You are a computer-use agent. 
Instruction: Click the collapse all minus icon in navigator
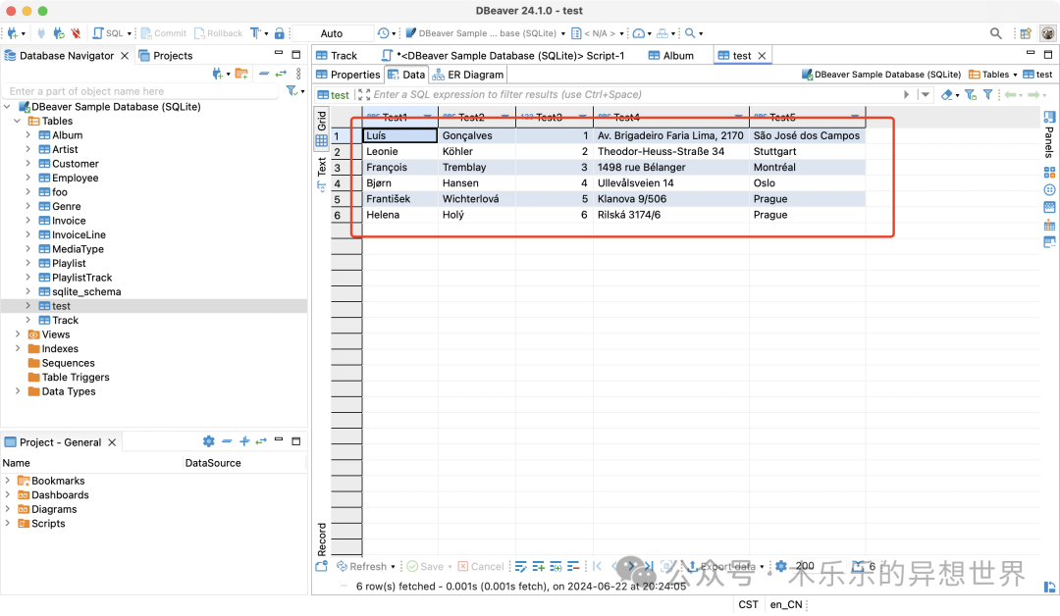(264, 74)
